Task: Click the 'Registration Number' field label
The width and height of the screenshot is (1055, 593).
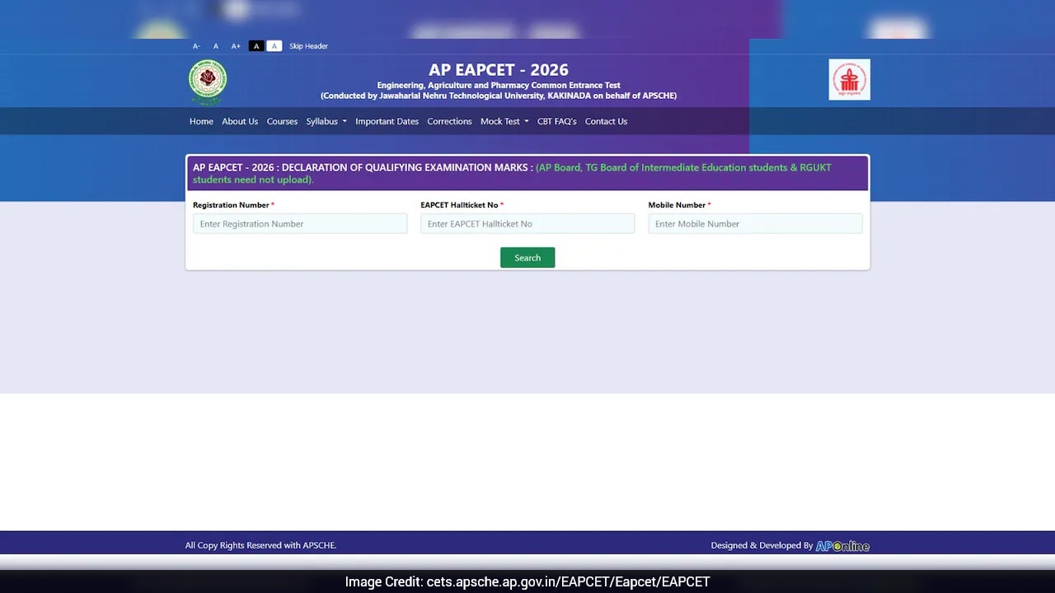Action: tap(231, 205)
